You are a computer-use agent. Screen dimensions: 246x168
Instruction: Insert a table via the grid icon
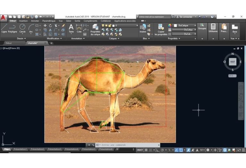click(85, 34)
